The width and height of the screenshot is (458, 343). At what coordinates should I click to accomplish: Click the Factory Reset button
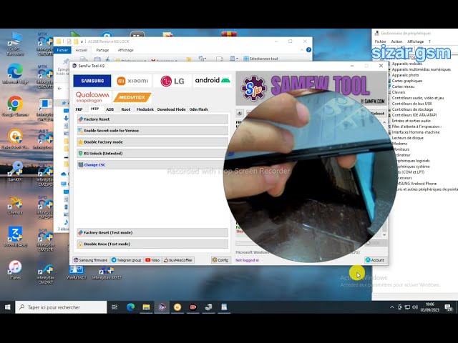point(152,119)
